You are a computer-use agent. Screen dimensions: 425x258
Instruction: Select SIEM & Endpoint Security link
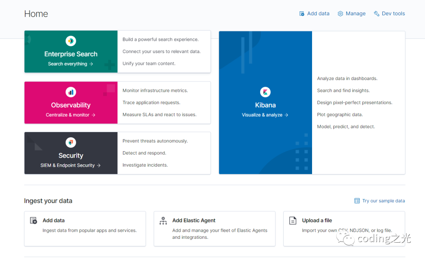coord(68,165)
